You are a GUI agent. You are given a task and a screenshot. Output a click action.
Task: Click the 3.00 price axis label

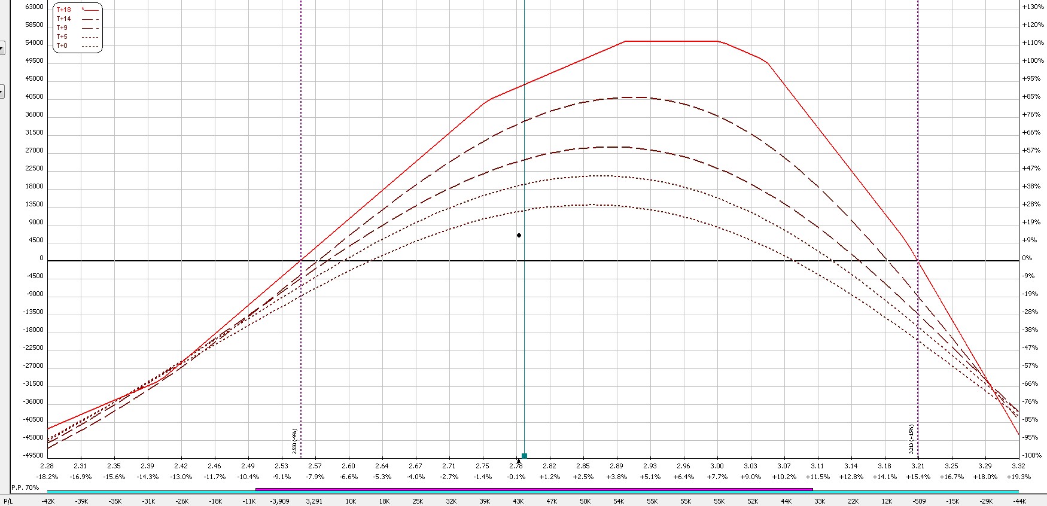(717, 466)
